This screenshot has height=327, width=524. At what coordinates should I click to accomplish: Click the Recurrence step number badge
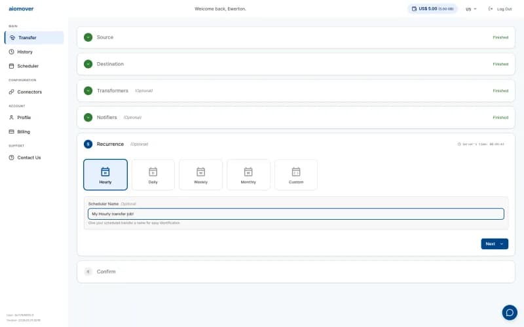click(88, 144)
